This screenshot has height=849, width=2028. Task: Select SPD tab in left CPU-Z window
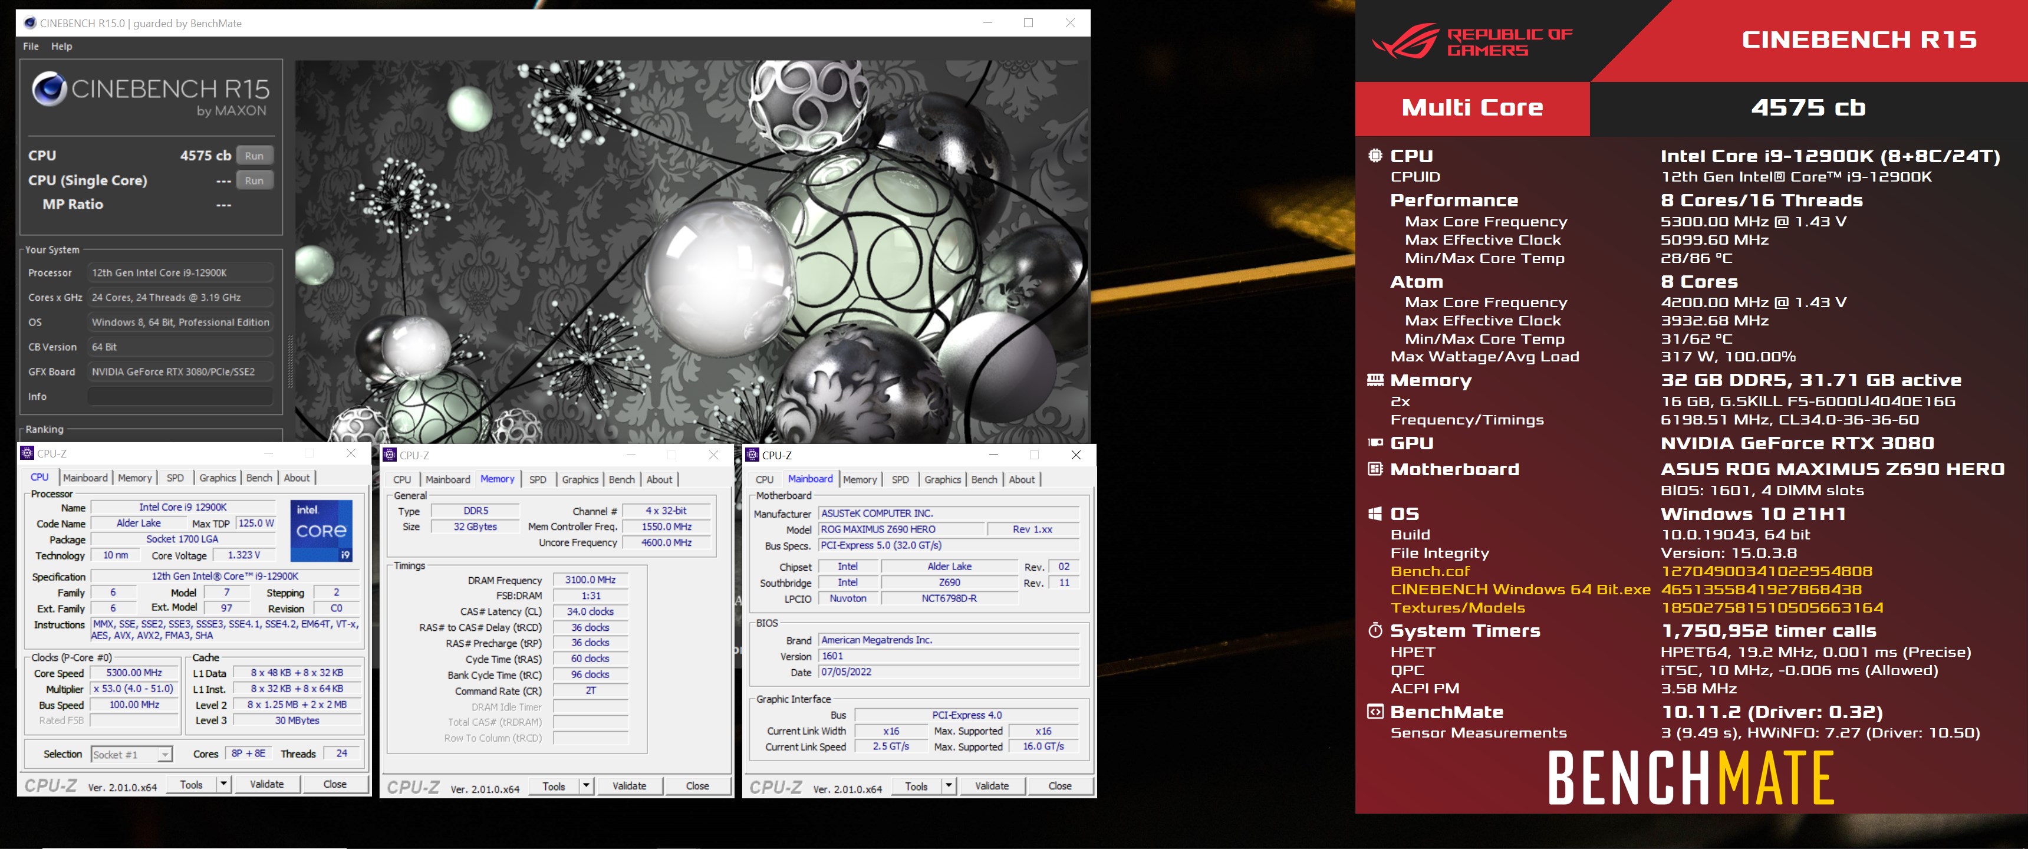pyautogui.click(x=175, y=477)
